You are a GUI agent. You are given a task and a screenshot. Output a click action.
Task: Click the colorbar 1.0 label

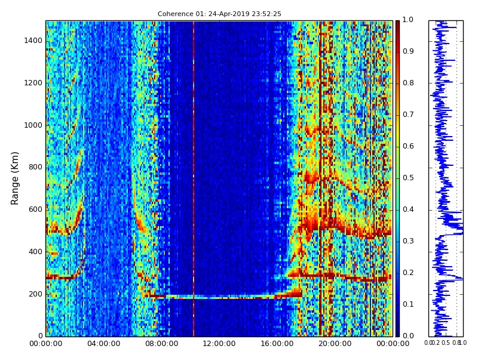pos(408,20)
